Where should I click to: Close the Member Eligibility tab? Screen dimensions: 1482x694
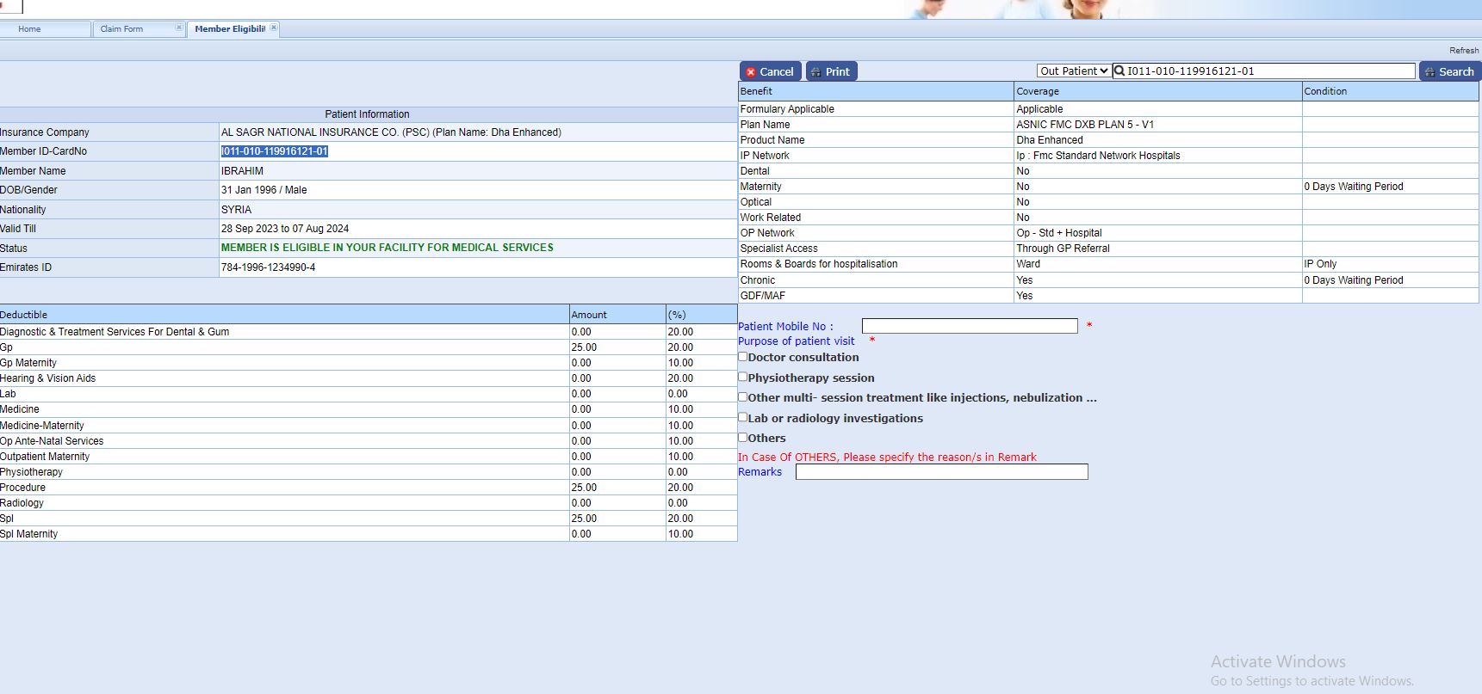point(274,28)
